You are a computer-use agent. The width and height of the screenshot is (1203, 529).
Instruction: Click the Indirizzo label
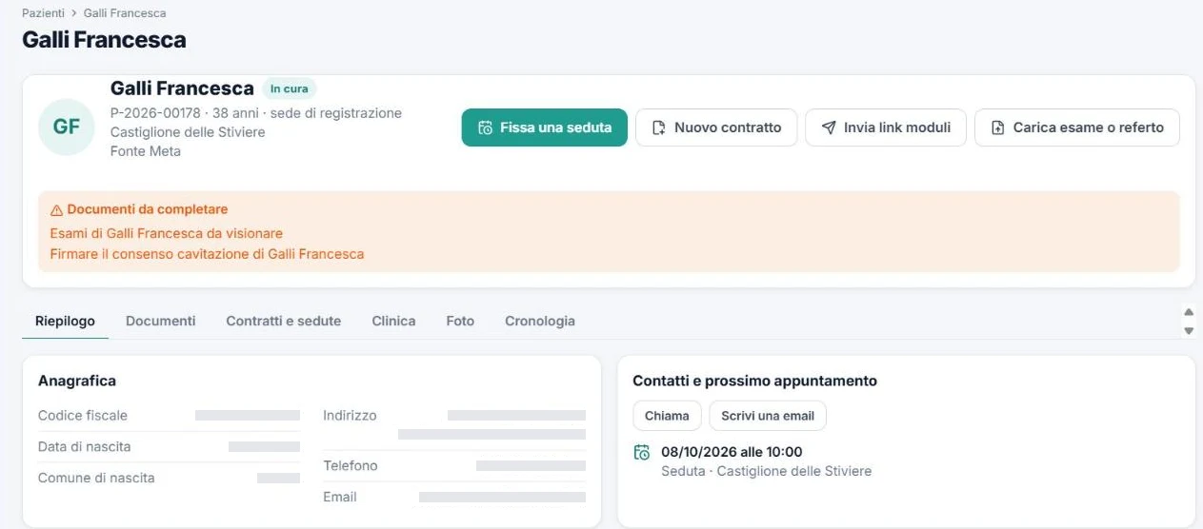(350, 416)
